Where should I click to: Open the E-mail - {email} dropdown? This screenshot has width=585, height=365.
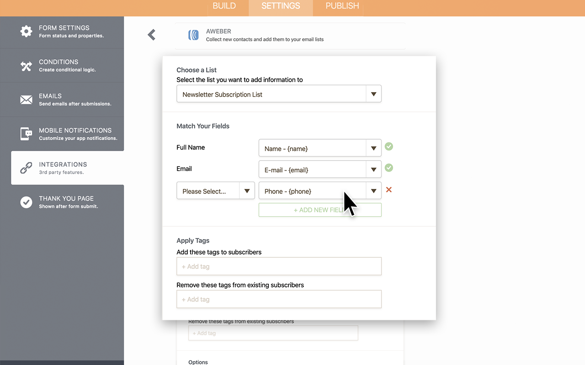point(320,170)
